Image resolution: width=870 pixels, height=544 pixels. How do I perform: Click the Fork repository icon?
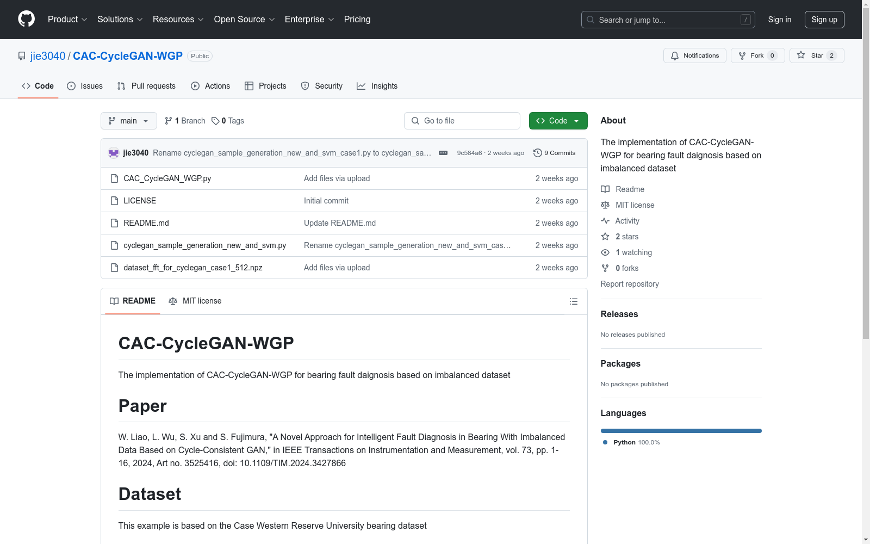pyautogui.click(x=742, y=55)
